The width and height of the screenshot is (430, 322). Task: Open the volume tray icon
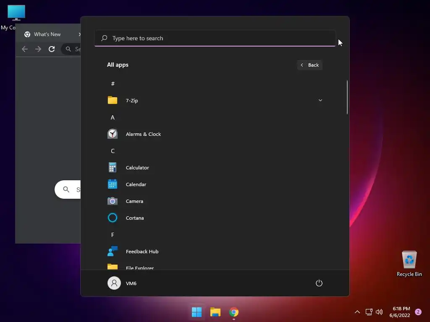379,312
